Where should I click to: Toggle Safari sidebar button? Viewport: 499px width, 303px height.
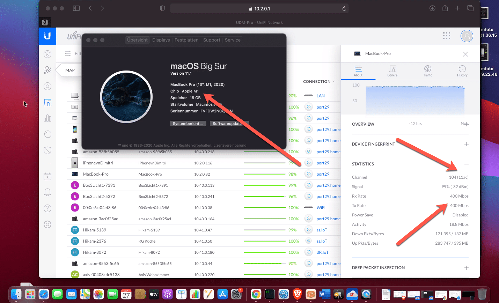(76, 8)
